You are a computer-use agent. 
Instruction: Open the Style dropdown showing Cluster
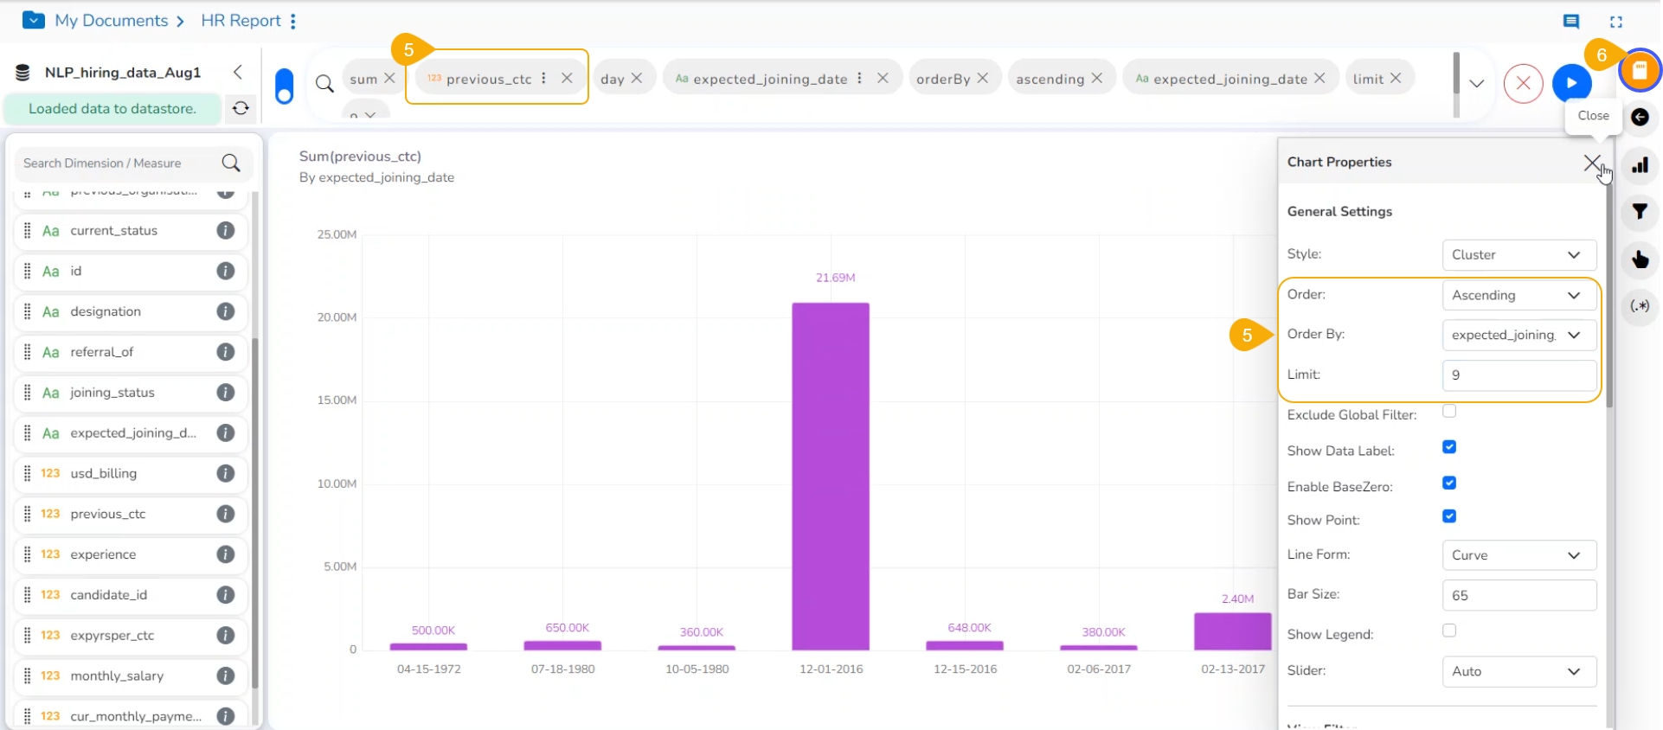1519,255
